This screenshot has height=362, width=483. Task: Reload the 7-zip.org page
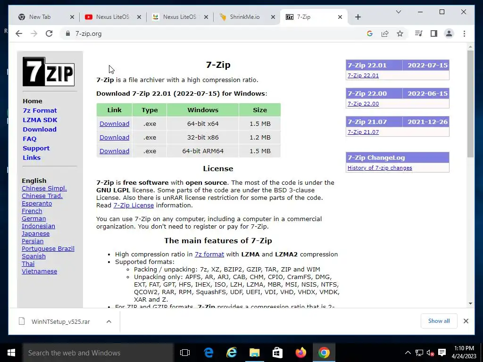(49, 33)
